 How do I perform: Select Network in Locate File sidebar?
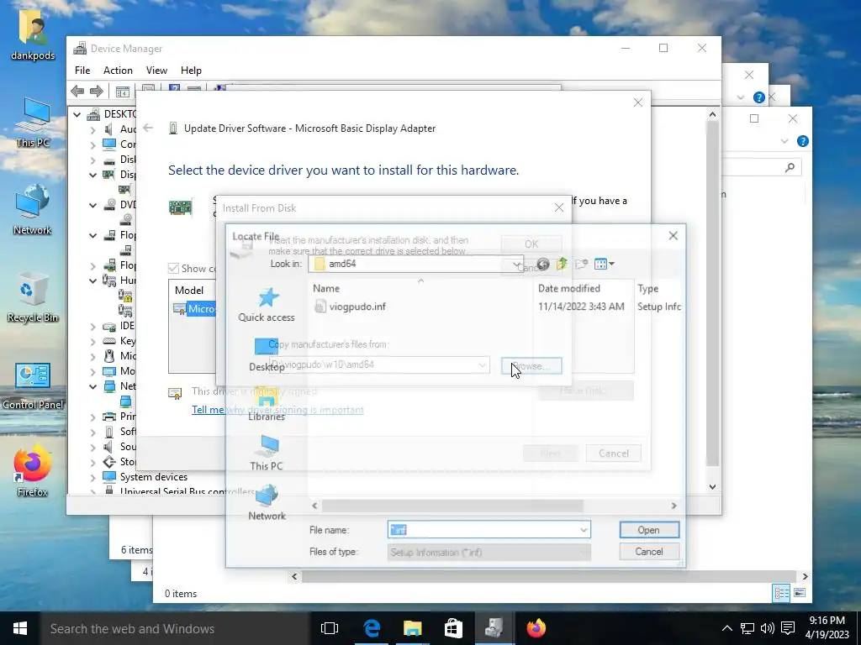pos(267,503)
